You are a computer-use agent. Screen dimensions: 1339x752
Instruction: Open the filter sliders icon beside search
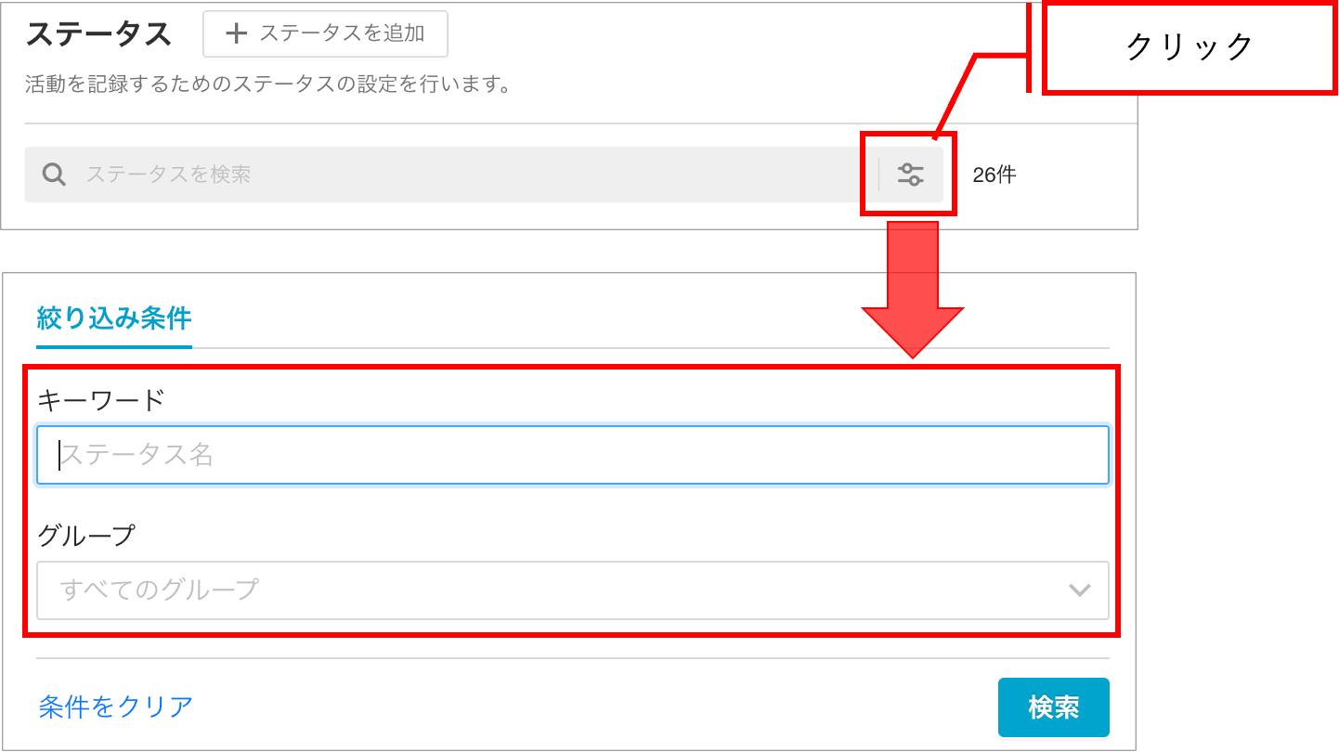point(910,175)
